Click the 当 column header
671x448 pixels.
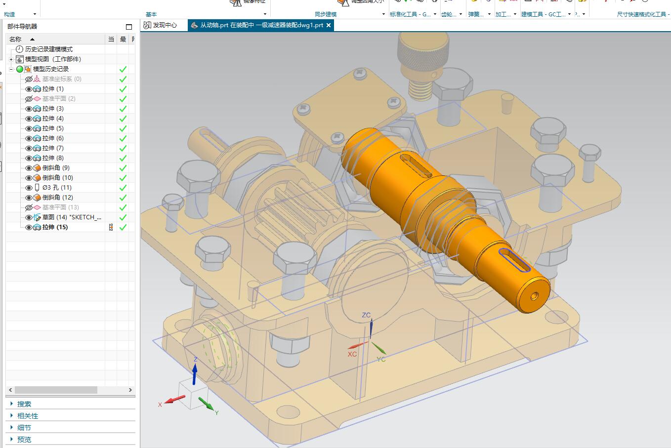click(x=111, y=39)
